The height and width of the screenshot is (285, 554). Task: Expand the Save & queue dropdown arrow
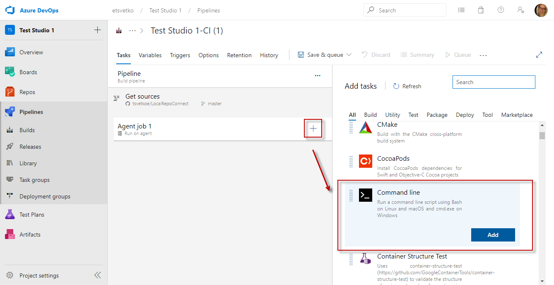click(349, 55)
